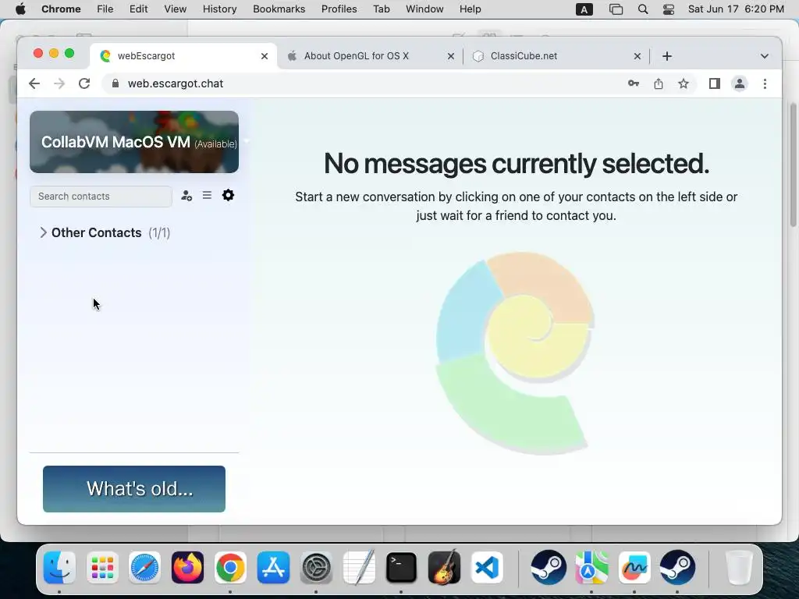Viewport: 799px width, 599px height.
Task: Open the Window menu
Action: point(424,9)
